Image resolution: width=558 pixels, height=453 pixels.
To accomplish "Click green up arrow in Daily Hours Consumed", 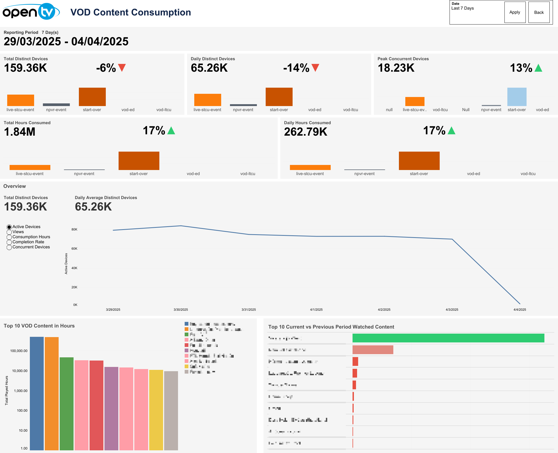I will pyautogui.click(x=451, y=131).
